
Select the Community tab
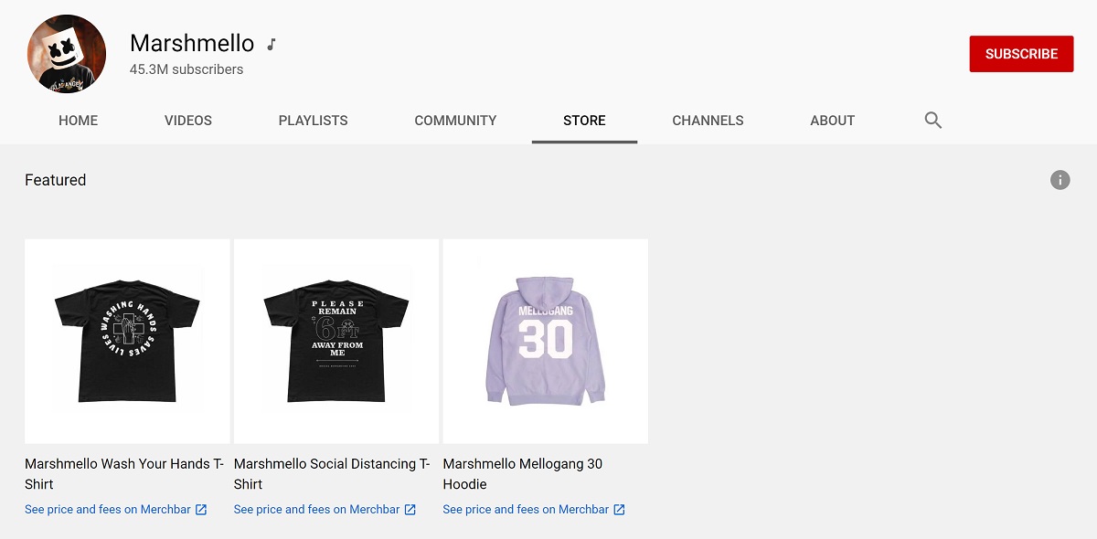pos(455,121)
